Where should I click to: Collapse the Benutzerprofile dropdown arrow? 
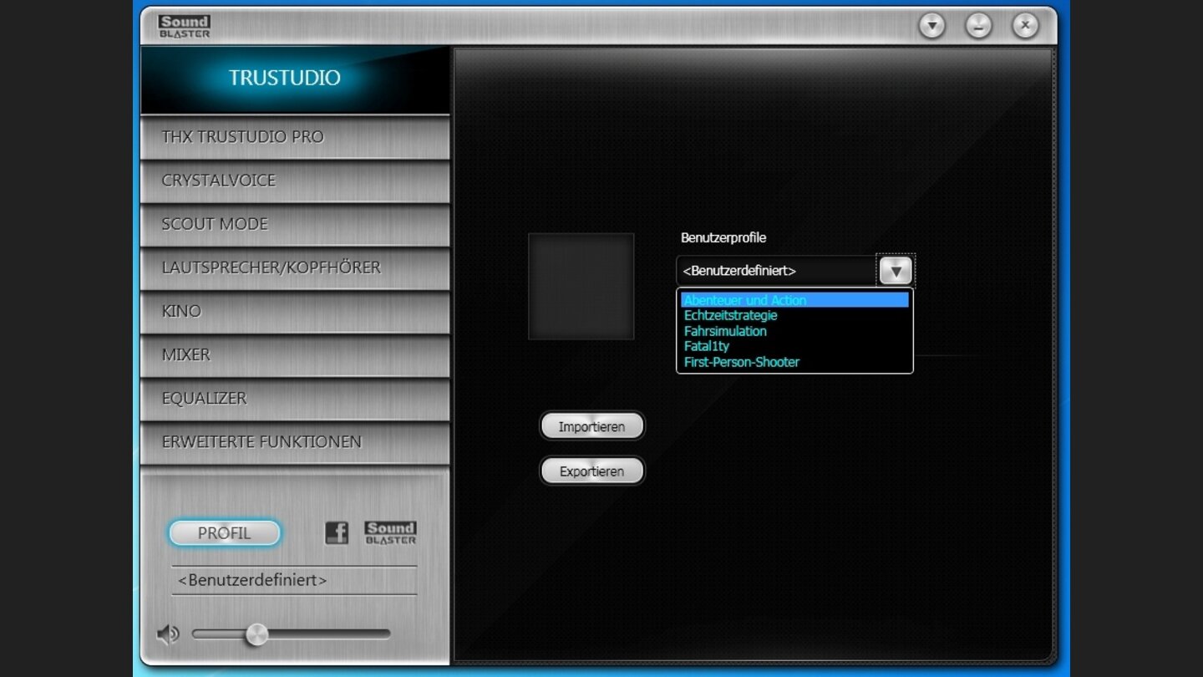tap(896, 271)
